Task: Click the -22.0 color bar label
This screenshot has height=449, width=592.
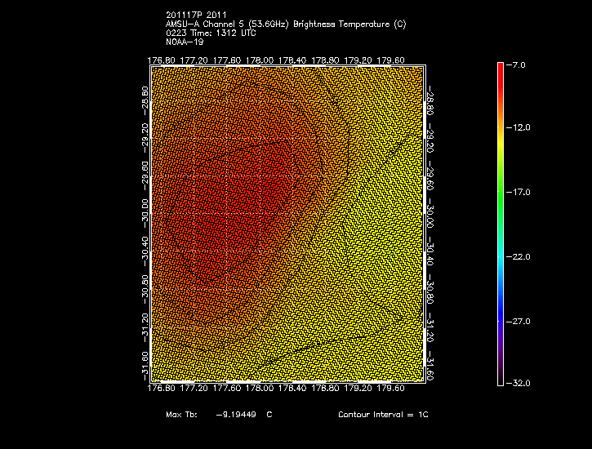Action: pyautogui.click(x=519, y=256)
